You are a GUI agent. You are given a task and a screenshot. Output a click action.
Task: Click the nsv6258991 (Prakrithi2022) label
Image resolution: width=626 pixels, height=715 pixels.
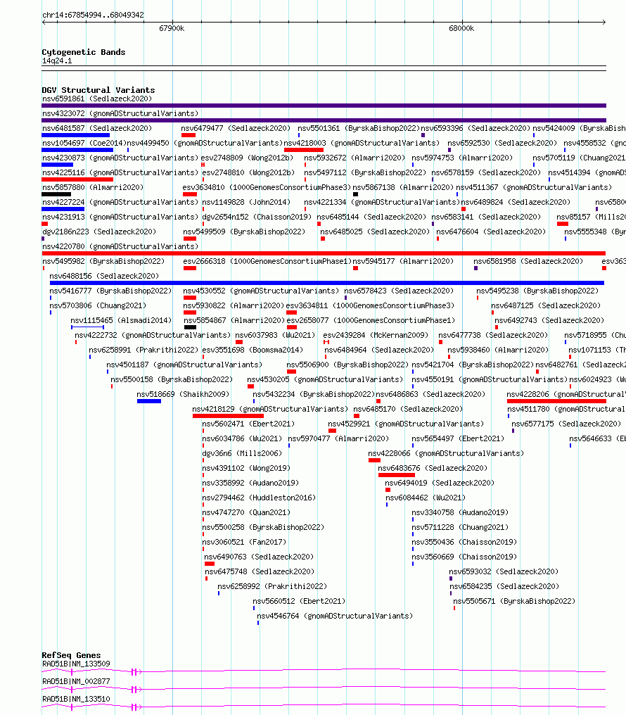coord(143,350)
